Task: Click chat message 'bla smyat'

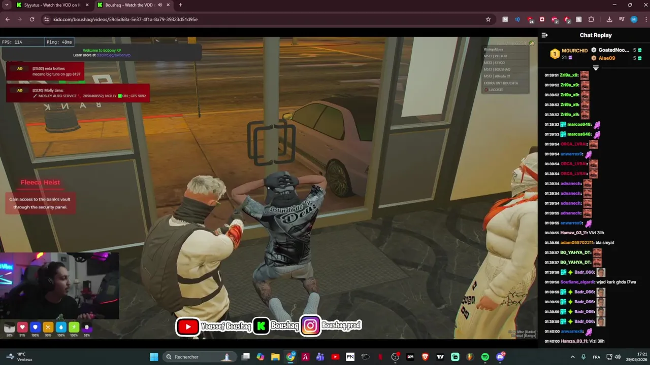Action: (x=605, y=243)
